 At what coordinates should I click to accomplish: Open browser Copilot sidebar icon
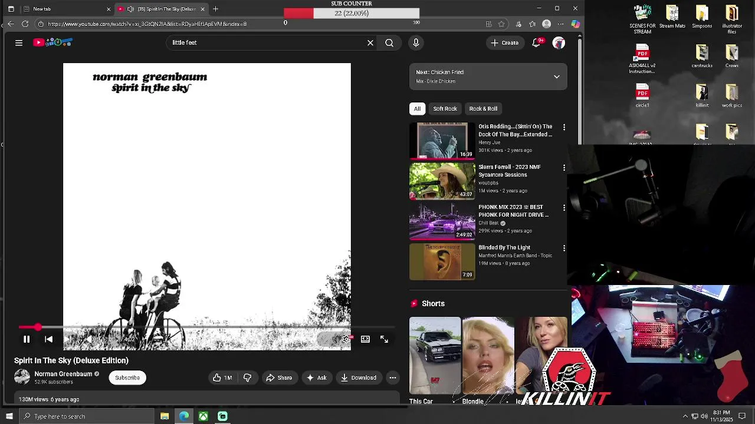[x=575, y=24]
